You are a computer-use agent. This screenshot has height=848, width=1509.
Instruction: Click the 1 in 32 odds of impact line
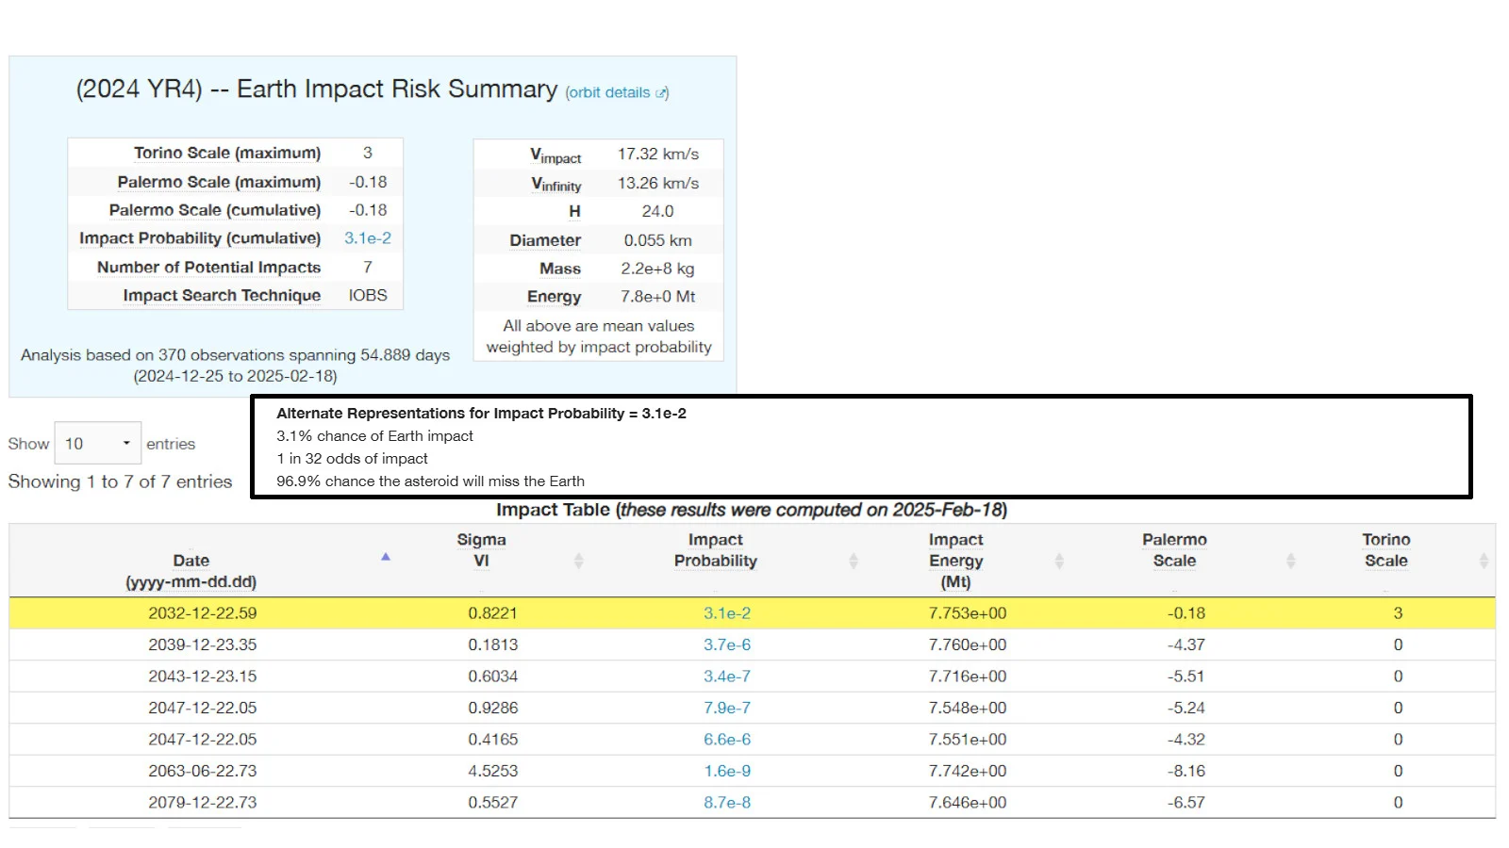pyautogui.click(x=352, y=459)
